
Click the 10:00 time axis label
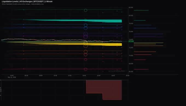55,75
